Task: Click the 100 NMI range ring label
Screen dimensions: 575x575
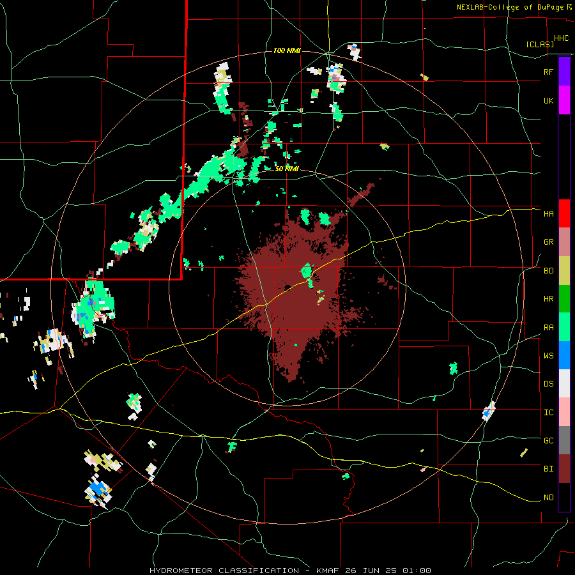Action: [287, 50]
